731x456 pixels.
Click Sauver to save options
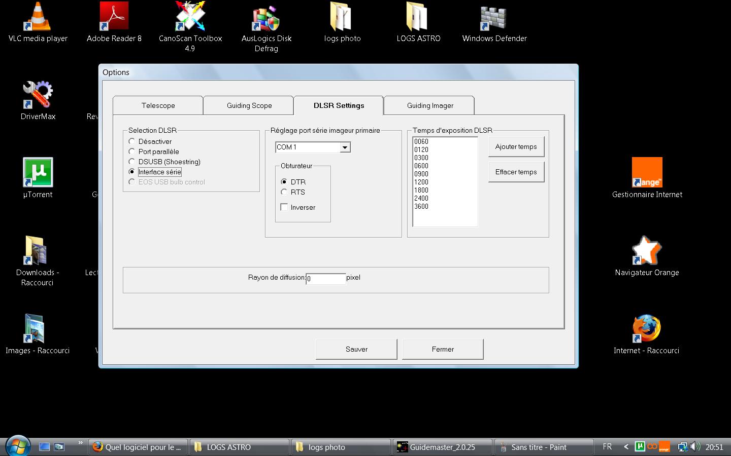[356, 349]
